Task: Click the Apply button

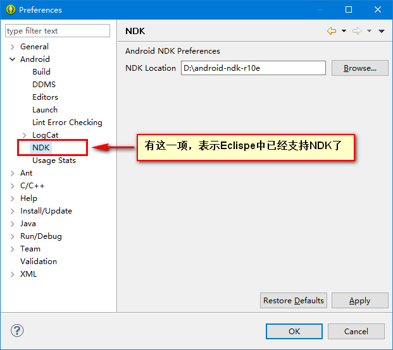Action: click(360, 301)
